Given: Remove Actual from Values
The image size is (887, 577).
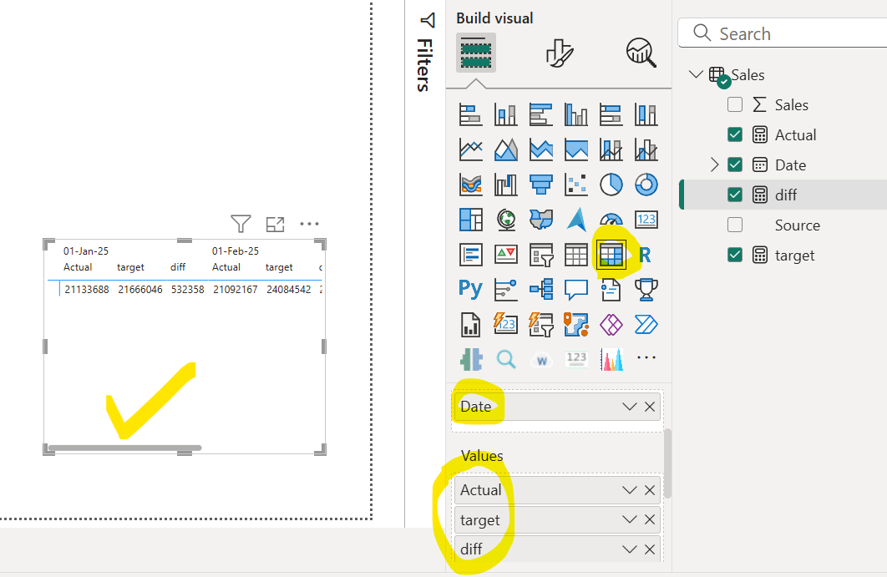Looking at the screenshot, I should point(650,490).
